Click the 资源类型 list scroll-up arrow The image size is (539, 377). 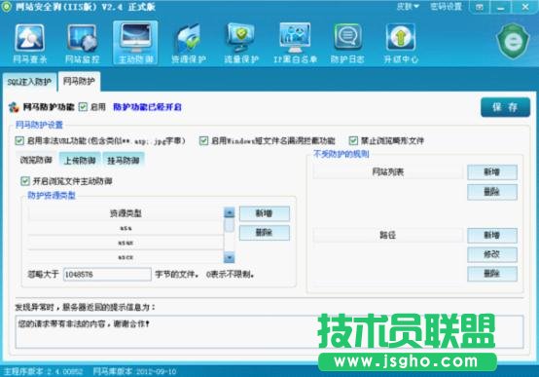[x=229, y=212]
